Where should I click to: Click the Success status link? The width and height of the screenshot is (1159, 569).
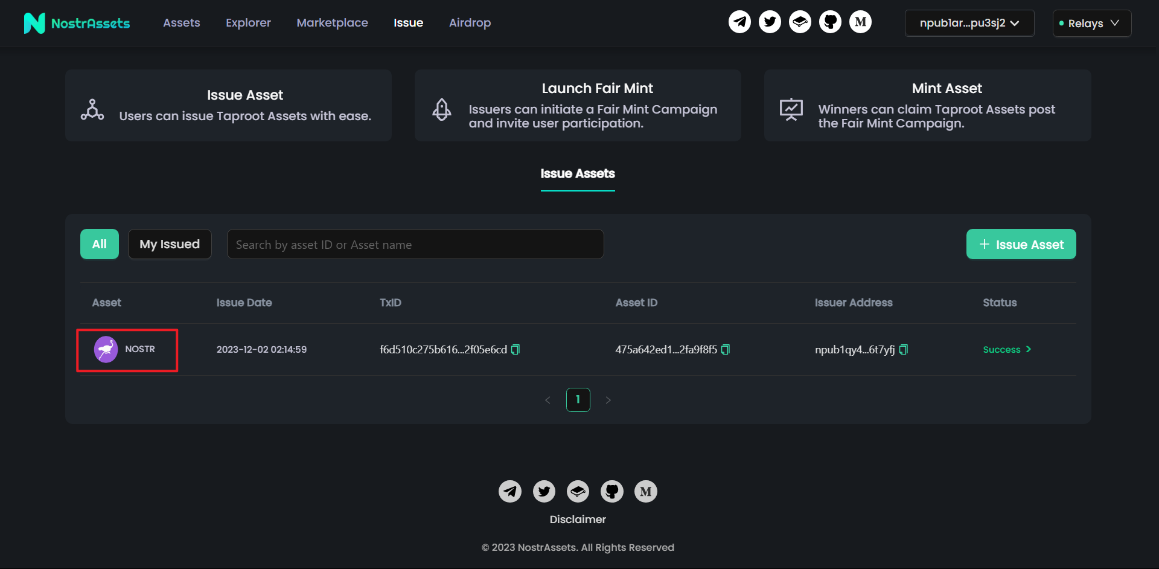pos(1007,349)
